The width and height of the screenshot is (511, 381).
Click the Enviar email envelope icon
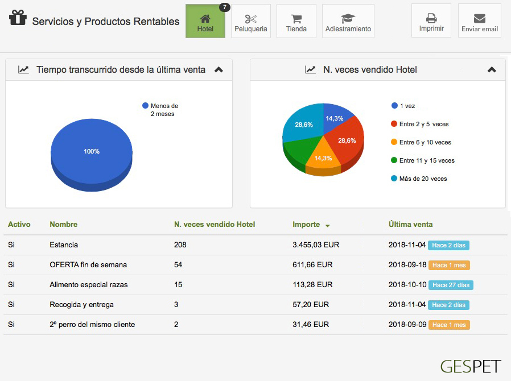[x=479, y=19]
